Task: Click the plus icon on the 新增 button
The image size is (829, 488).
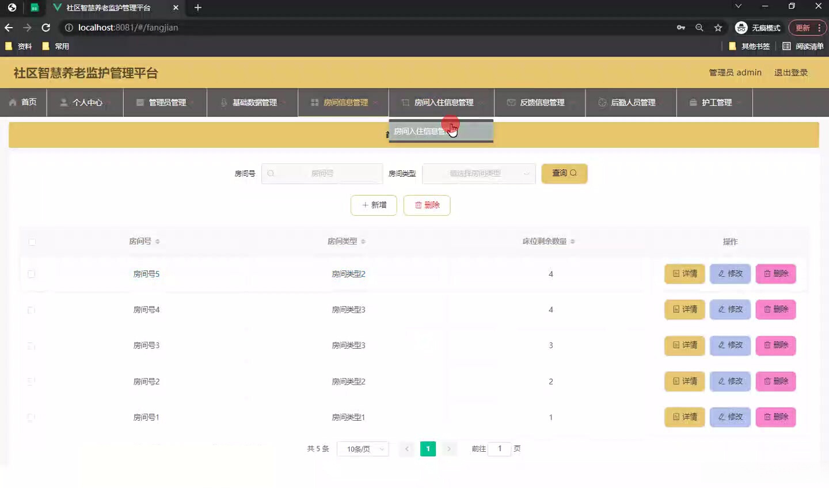Action: coord(364,205)
